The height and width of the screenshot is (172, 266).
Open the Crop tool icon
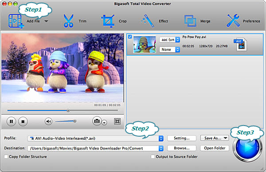coord(108,21)
